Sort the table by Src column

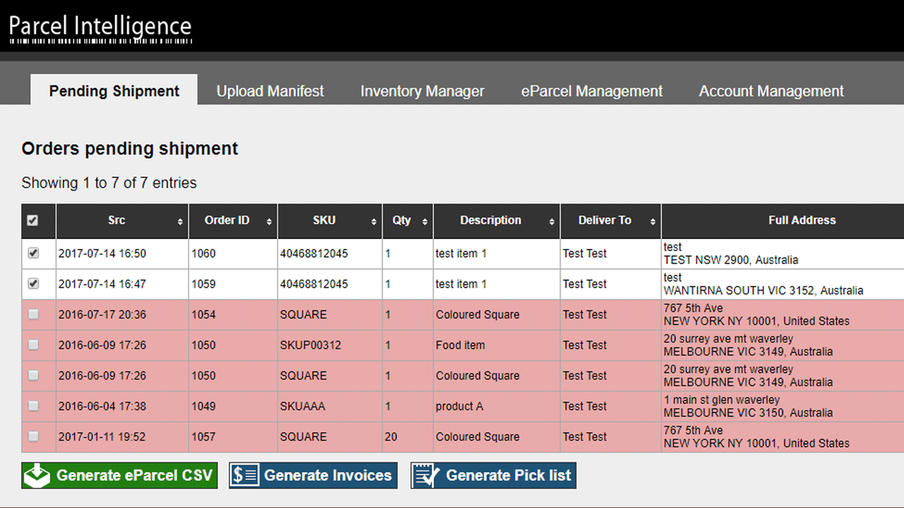[122, 221]
